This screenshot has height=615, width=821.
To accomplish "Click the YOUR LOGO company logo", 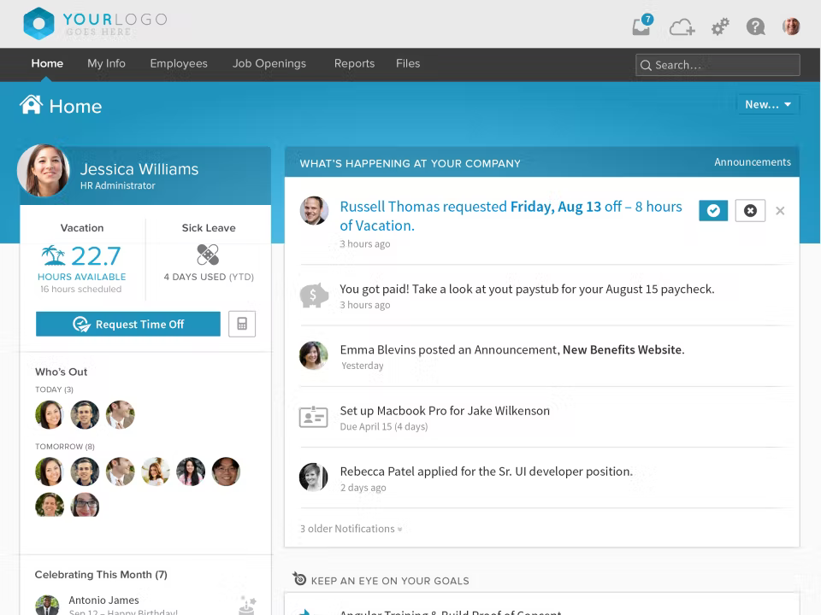I will pos(94,23).
